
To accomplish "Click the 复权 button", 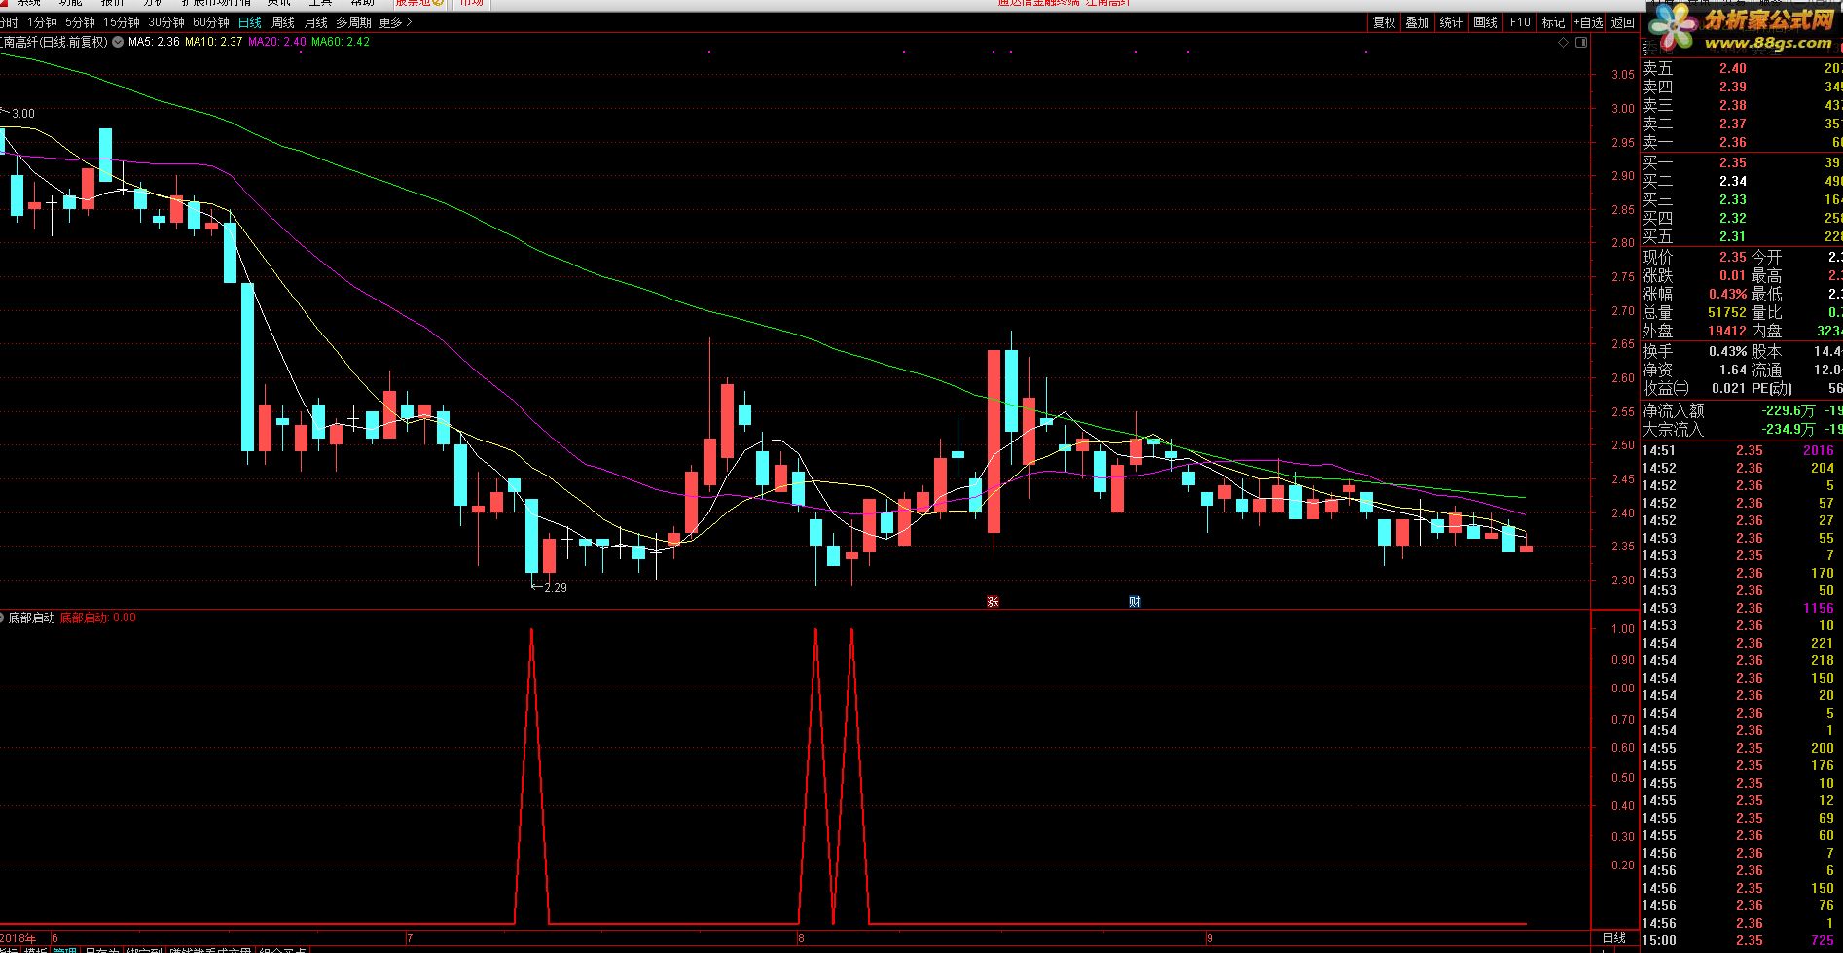I will (1384, 22).
